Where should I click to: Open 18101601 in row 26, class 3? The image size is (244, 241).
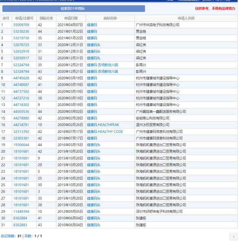pyautogui.click(x=21, y=192)
